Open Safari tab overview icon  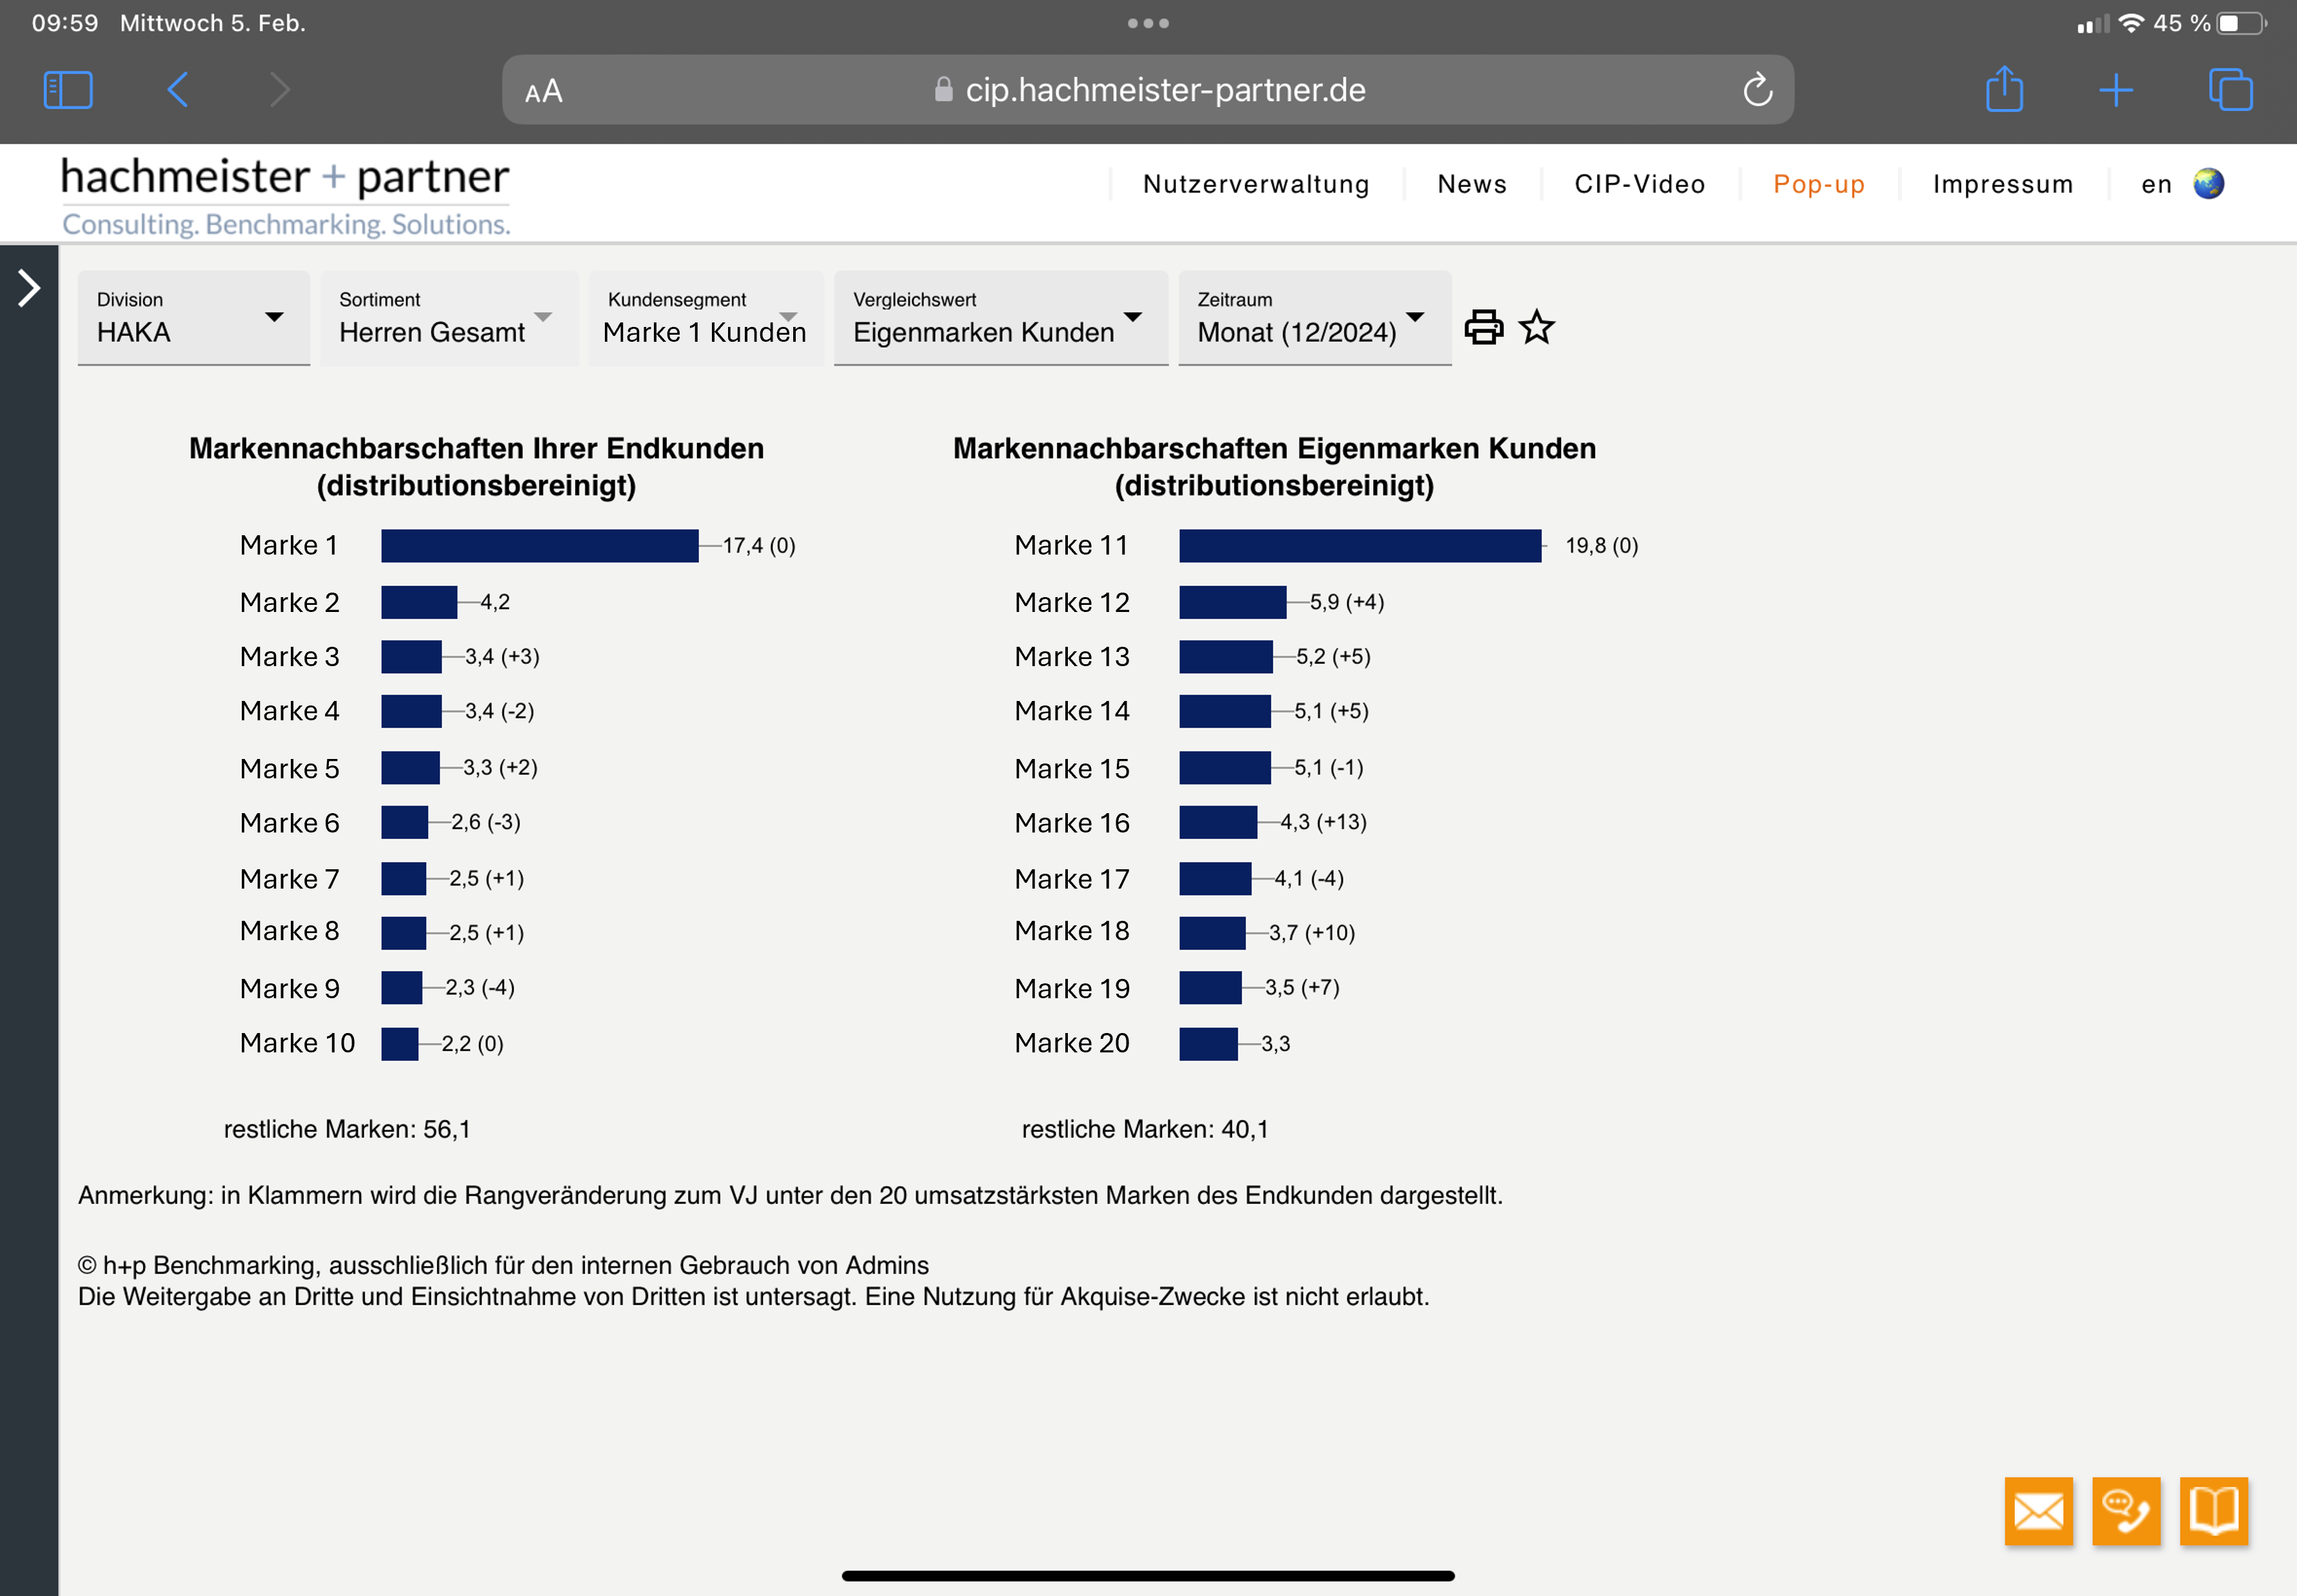[2230, 90]
